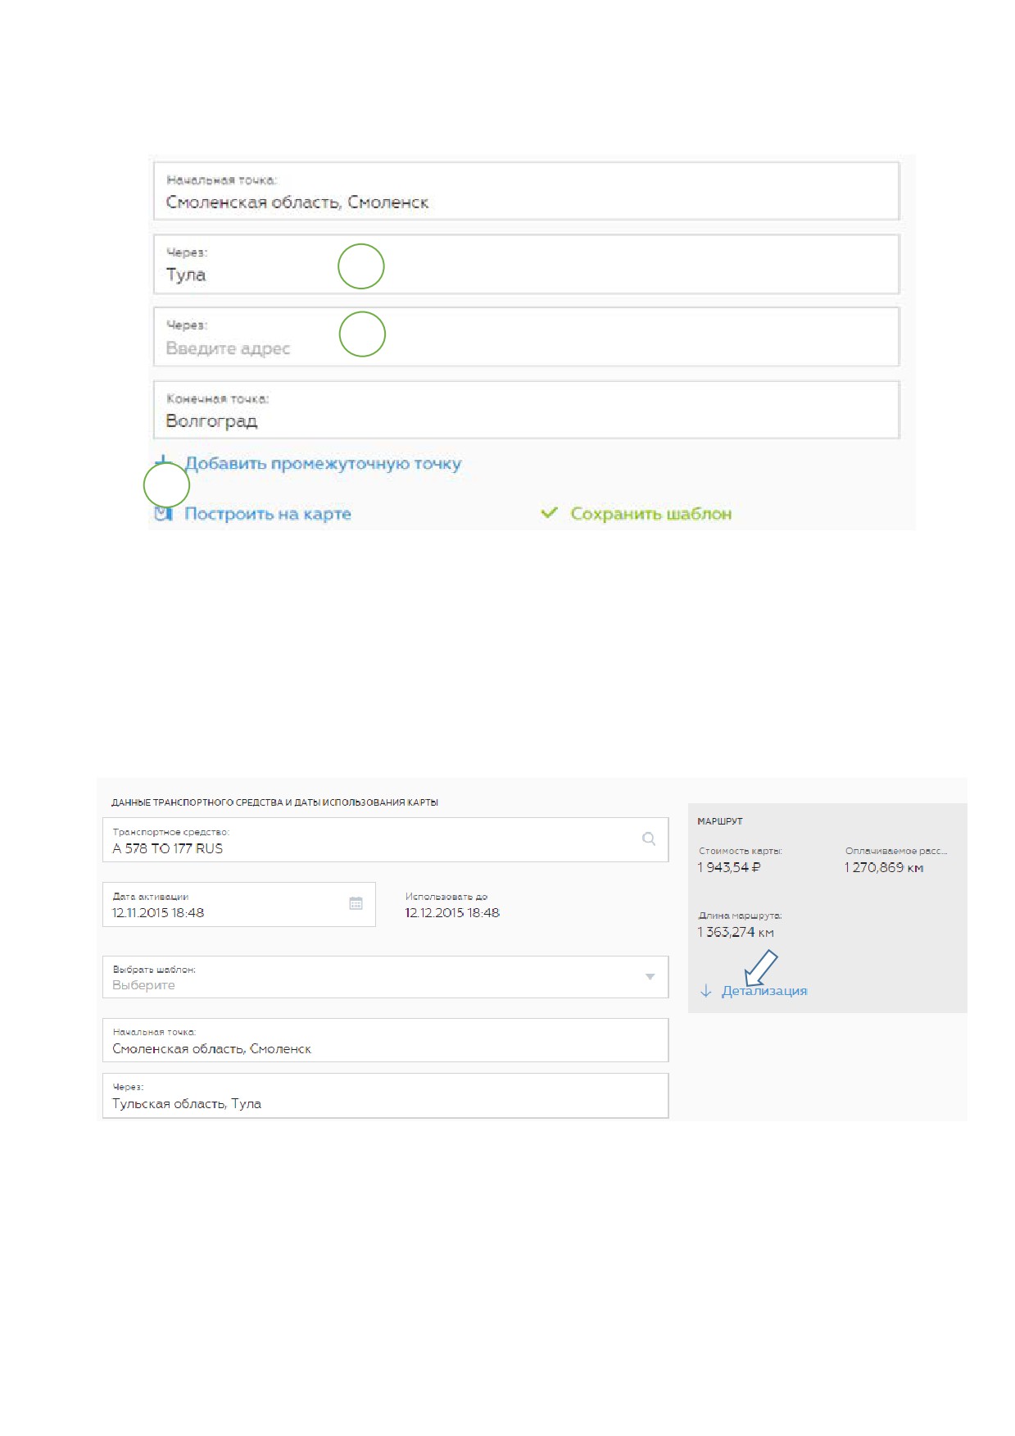Click the Через field with Тульская область, Тула
Image resolution: width=1015 pixels, height=1436 pixels.
point(385,1096)
